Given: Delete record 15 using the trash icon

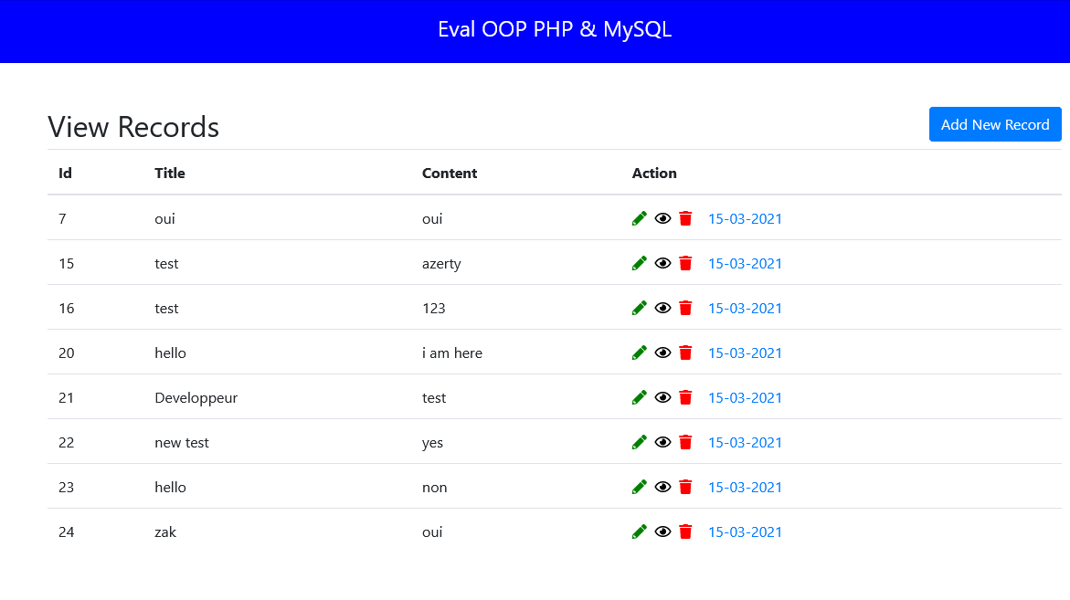Looking at the screenshot, I should coord(686,263).
